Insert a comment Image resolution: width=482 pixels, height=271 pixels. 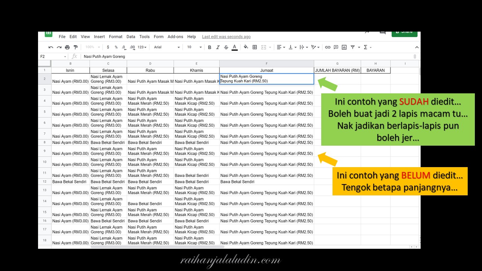click(336, 47)
